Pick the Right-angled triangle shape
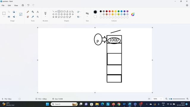190x107 pixels. [73, 11]
